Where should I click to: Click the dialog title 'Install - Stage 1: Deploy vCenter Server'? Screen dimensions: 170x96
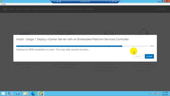point(73,39)
